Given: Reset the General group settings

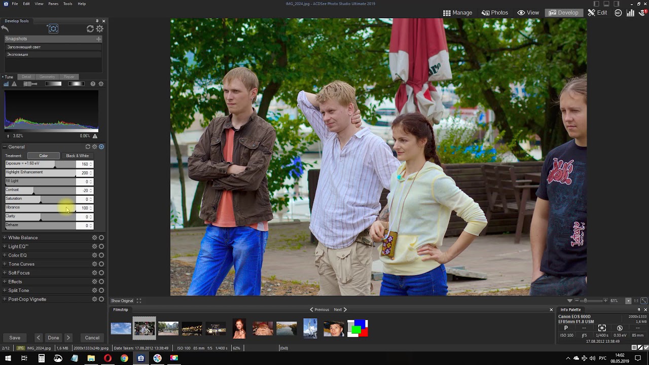Looking at the screenshot, I should pyautogui.click(x=88, y=147).
